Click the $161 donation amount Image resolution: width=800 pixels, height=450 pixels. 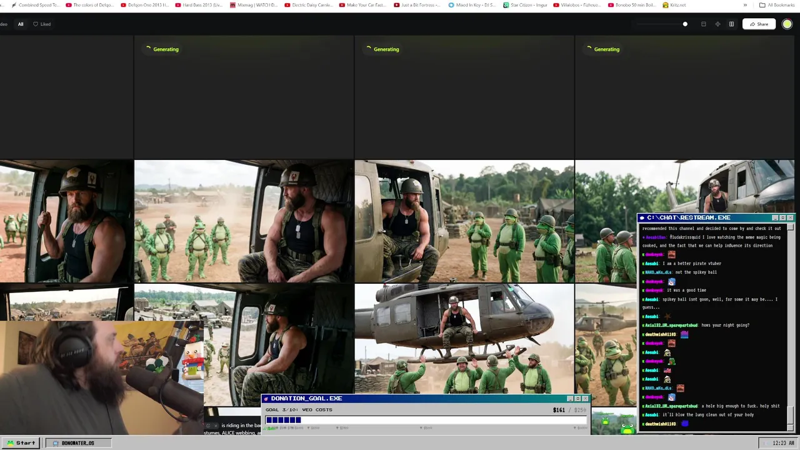(x=559, y=410)
